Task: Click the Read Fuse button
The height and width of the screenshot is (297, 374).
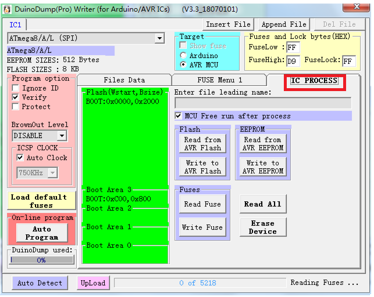Action: click(x=202, y=204)
